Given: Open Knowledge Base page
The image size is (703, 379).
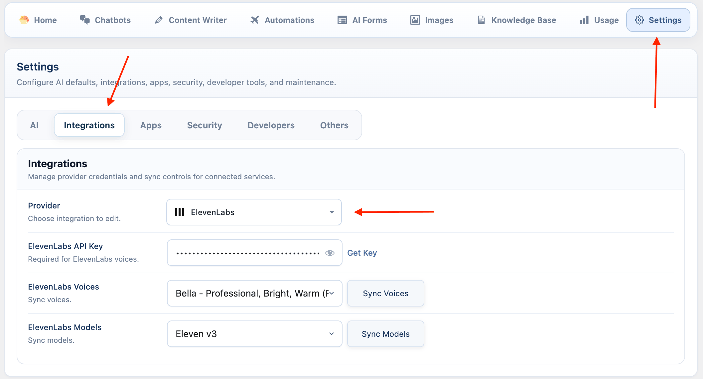Looking at the screenshot, I should (516, 20).
